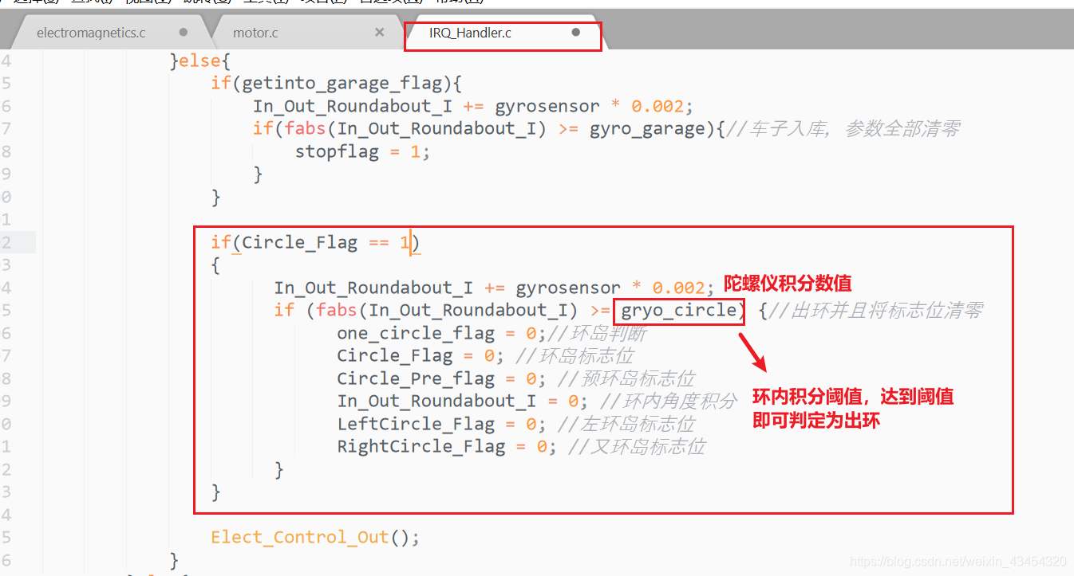Screen dimensions: 1074x576
Task: Click 'In_Out_Roundabout_I = 0;' statement
Action: pyautogui.click(x=462, y=401)
